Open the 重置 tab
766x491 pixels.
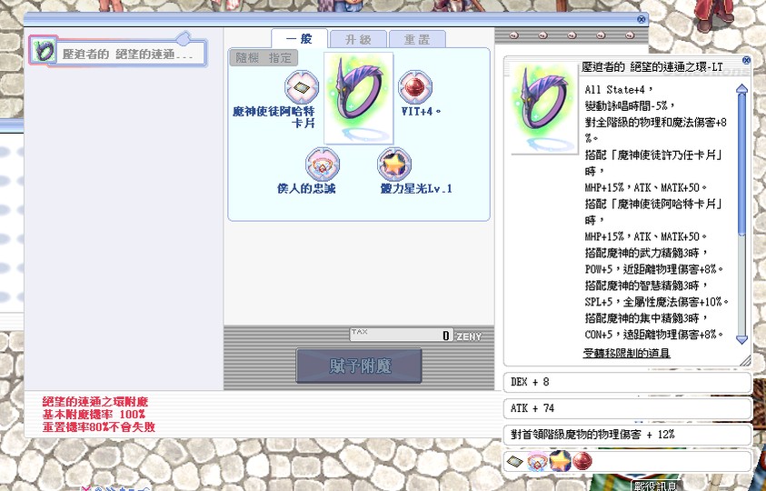(x=416, y=39)
